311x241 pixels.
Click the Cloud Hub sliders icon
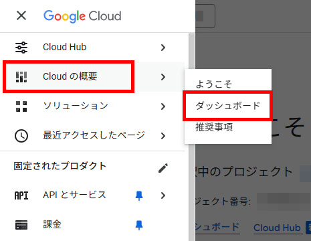[x=21, y=48]
